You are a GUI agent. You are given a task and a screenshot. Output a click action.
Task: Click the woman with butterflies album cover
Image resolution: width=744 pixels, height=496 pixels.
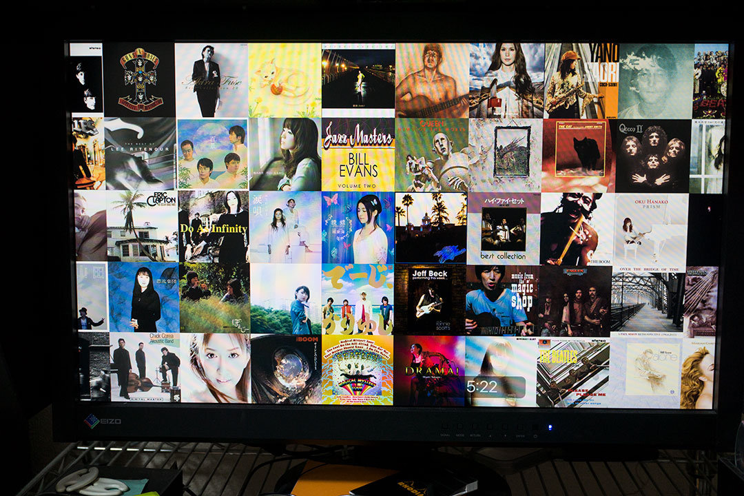358,228
